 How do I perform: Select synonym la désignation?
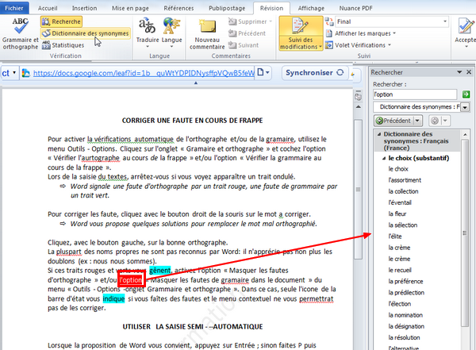(x=406, y=326)
